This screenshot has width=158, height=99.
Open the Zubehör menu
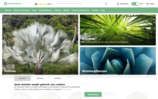[x=95, y=10]
